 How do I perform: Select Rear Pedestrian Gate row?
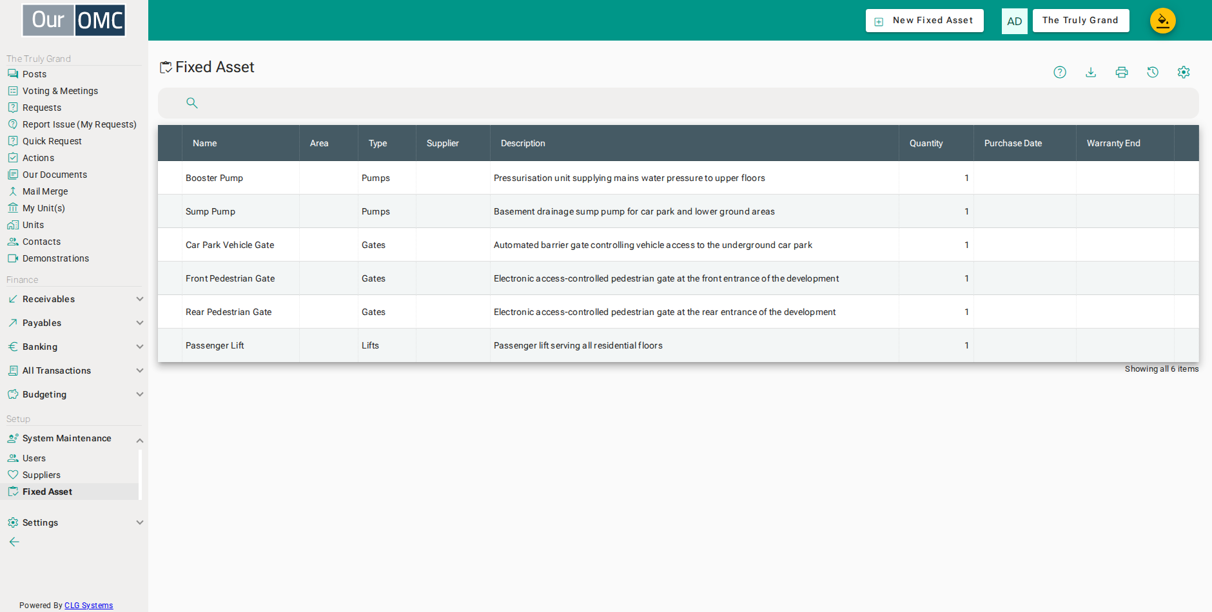coord(678,312)
